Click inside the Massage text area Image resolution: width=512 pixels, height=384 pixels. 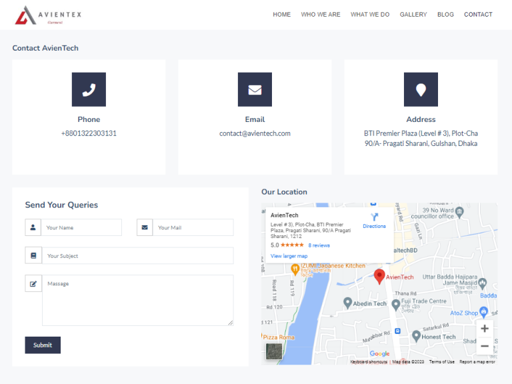pyautogui.click(x=137, y=300)
